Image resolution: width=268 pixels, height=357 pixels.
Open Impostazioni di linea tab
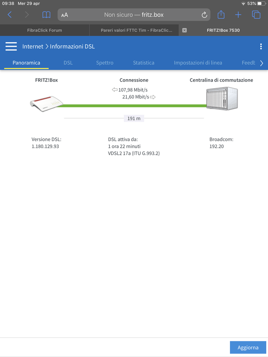click(x=198, y=63)
